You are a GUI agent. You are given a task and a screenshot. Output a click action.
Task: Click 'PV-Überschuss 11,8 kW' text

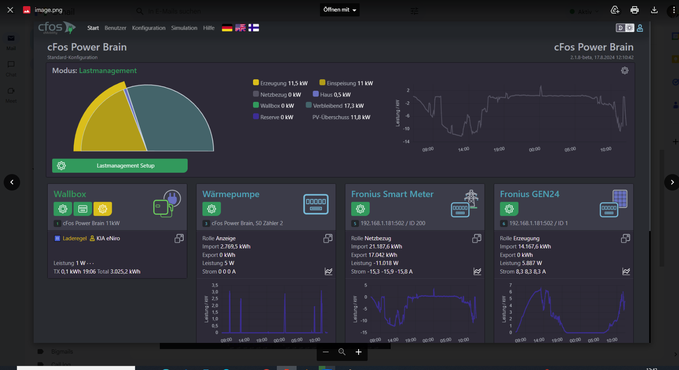(x=341, y=117)
